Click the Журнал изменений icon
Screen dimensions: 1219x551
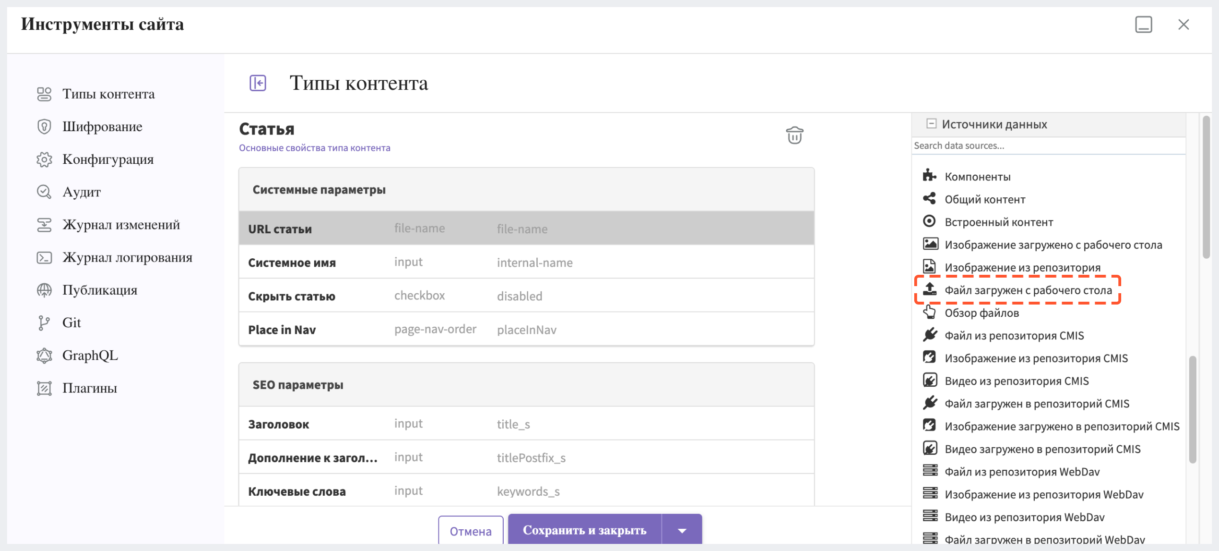(44, 225)
